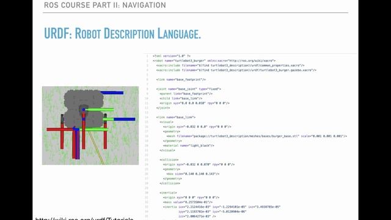
Task: Click the opening <collision> tag line
Action: pos(169,159)
